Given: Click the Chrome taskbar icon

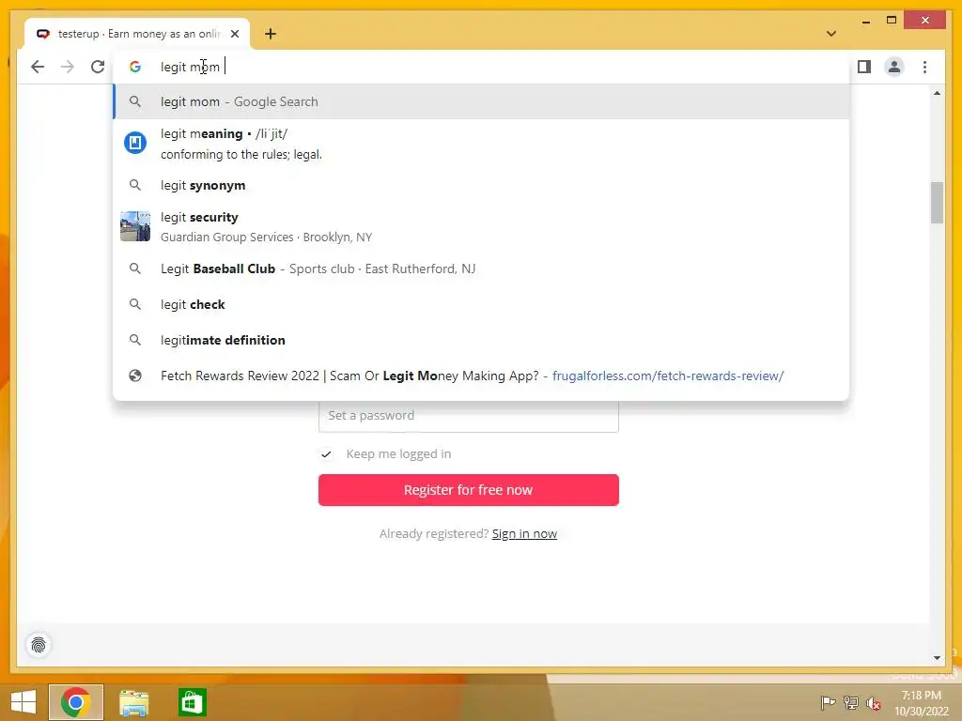Looking at the screenshot, I should pos(76,702).
